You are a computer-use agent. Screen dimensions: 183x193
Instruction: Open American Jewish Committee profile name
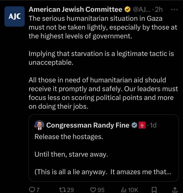tap(75, 10)
